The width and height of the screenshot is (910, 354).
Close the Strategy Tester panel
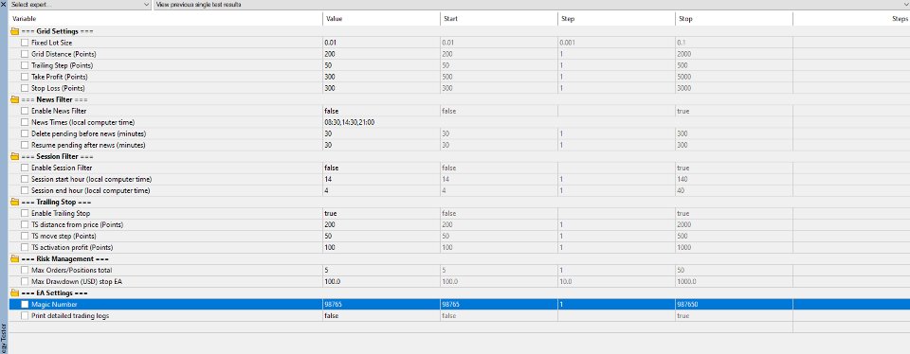(4, 4)
